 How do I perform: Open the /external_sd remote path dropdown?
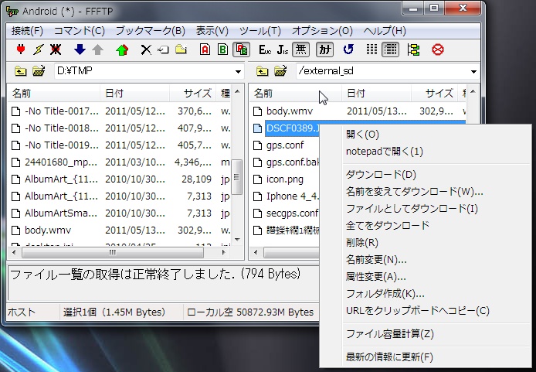[x=473, y=72]
